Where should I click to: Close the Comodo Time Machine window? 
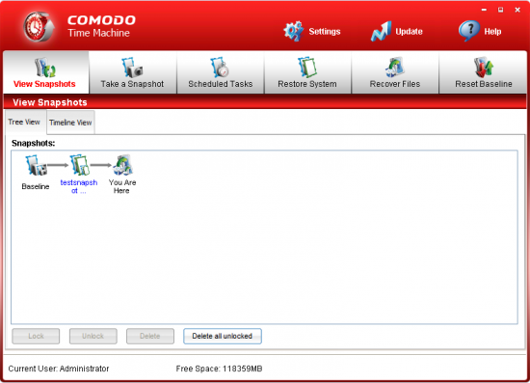coord(517,10)
